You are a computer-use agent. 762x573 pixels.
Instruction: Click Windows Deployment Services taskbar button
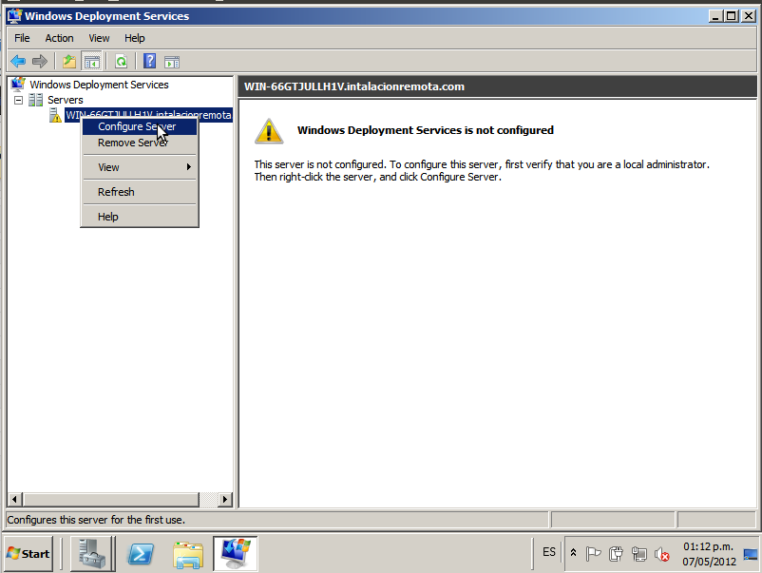tap(236, 553)
